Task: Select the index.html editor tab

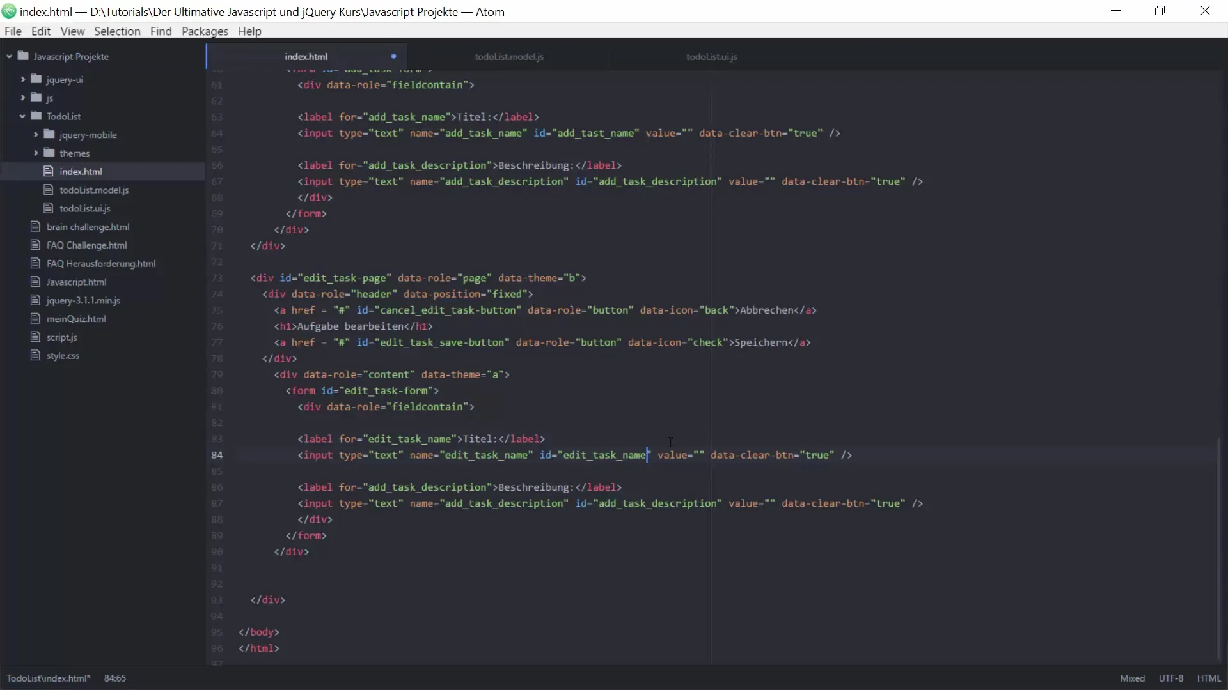Action: (x=306, y=56)
